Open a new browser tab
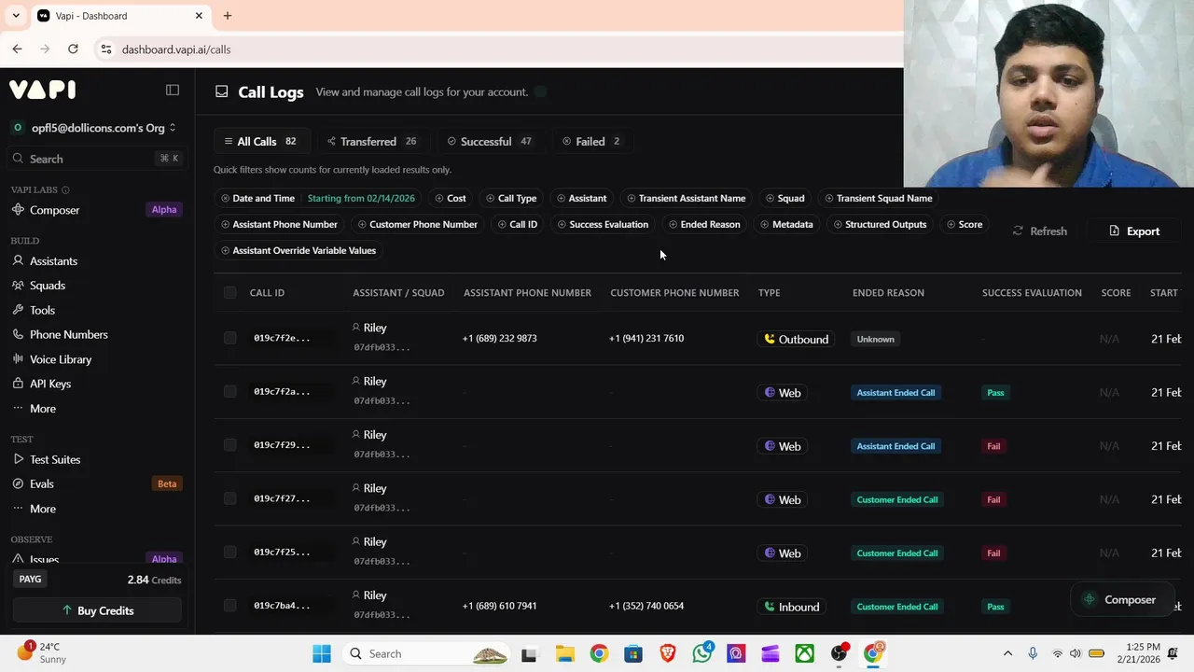The height and width of the screenshot is (672, 1194). coord(228,16)
